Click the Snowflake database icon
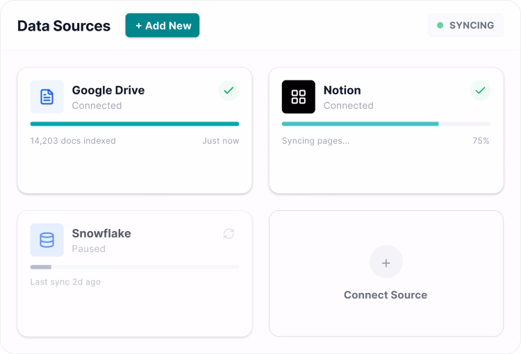521x354 pixels. [47, 240]
